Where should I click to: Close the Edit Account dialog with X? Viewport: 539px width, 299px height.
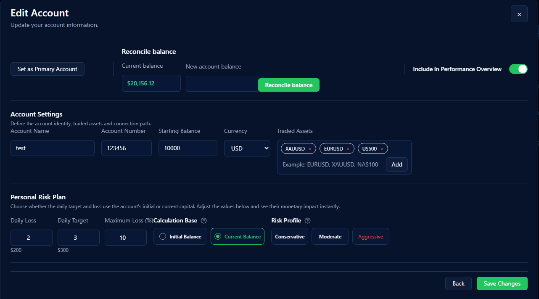click(x=519, y=14)
